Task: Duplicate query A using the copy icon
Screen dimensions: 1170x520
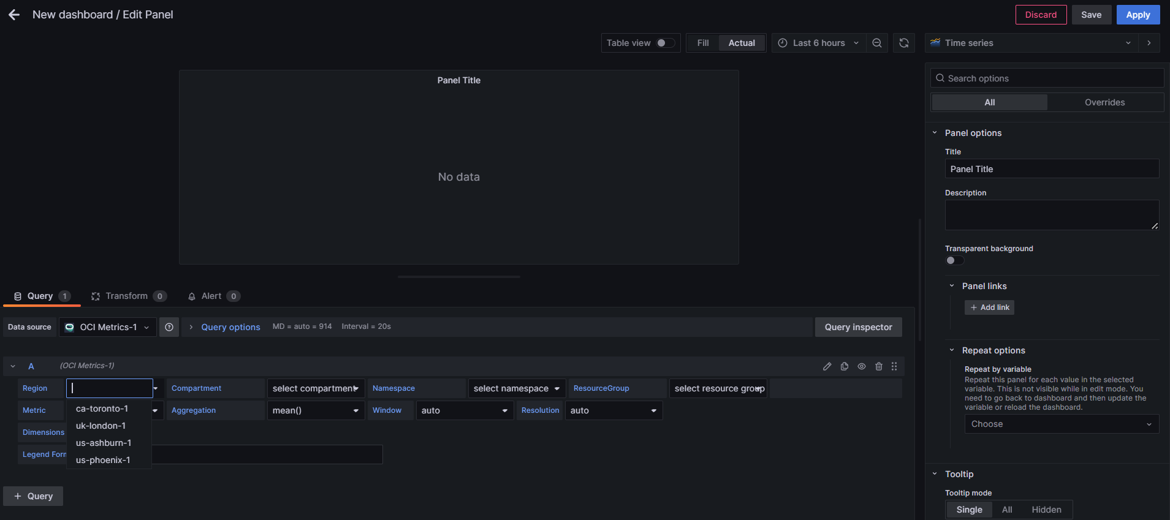Action: (844, 366)
